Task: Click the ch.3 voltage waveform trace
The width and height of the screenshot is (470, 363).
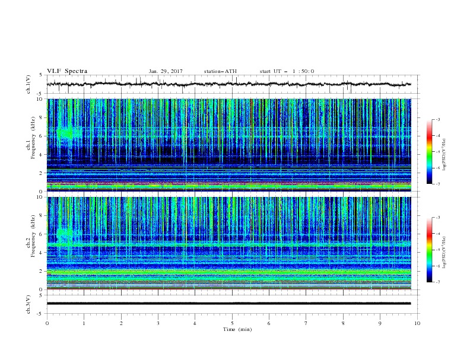Action: tap(228, 304)
